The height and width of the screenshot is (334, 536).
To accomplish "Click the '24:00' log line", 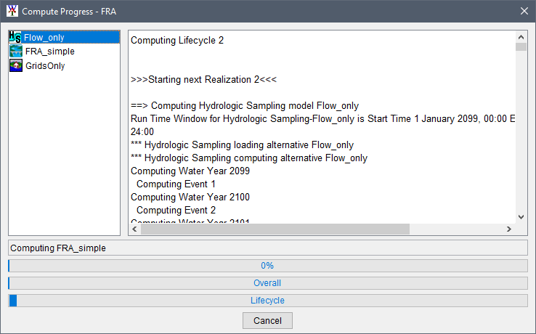I will 142,132.
